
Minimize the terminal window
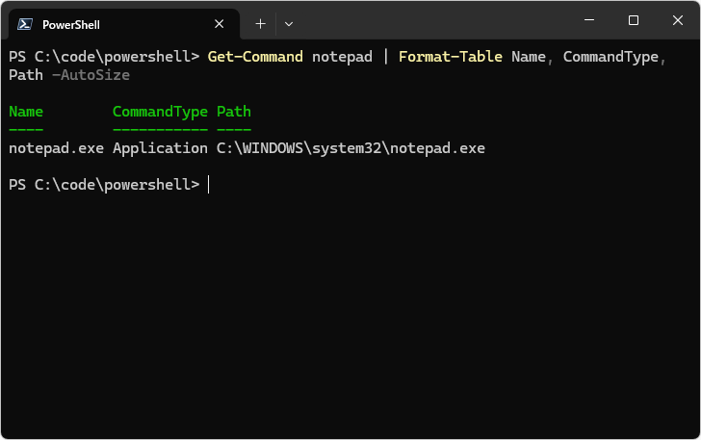click(588, 20)
